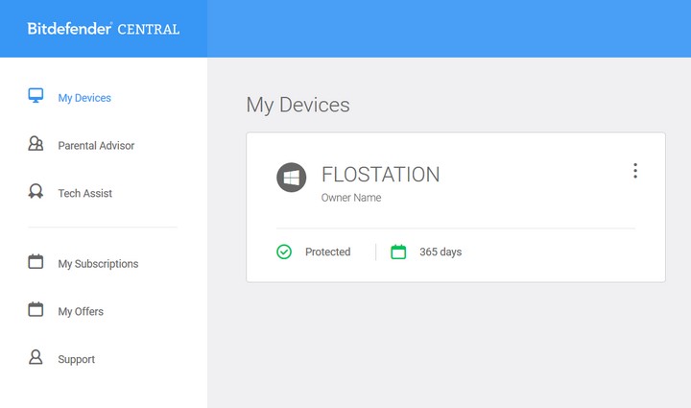
Task: Open Parental Advisor from the sidebar
Action: [96, 146]
